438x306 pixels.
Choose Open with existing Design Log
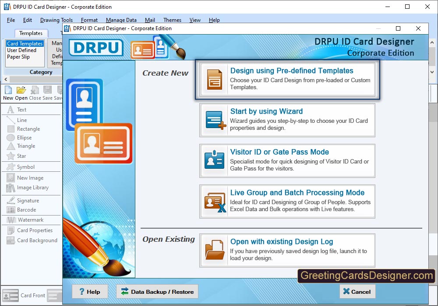point(287,250)
